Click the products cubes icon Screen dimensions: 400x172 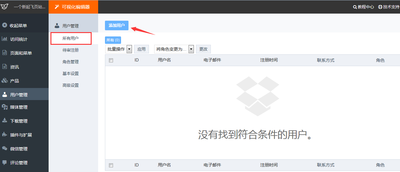click(5, 81)
